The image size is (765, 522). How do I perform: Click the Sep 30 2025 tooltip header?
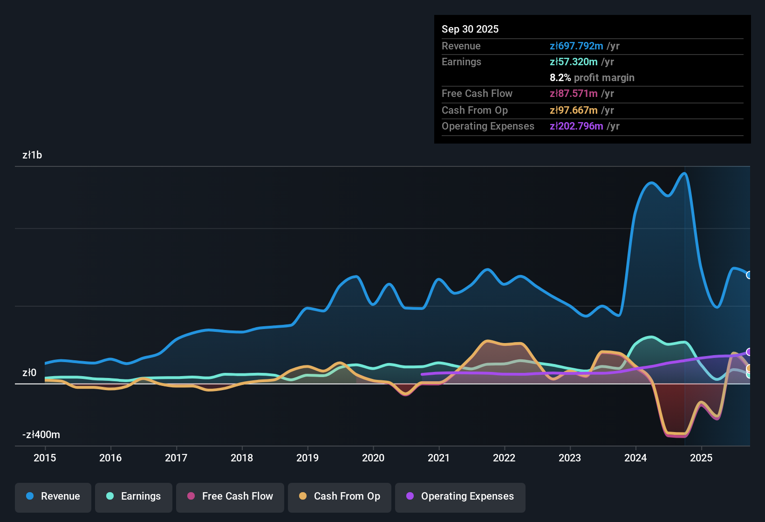pos(470,29)
